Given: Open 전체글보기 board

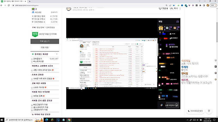Looking at the screenshot, I should coord(38,59).
